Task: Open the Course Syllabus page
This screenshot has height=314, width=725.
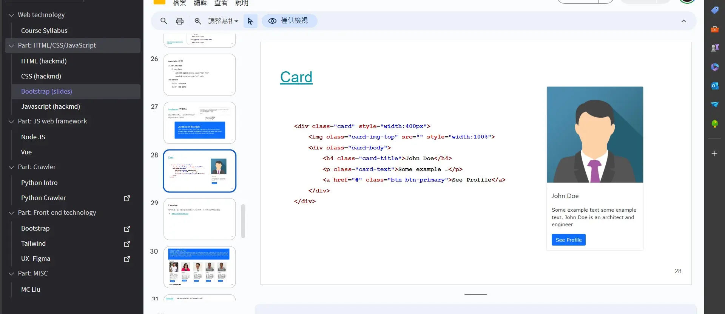Action: point(44,31)
